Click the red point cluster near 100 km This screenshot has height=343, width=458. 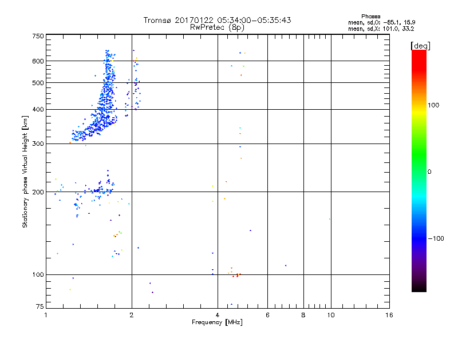coord(235,274)
